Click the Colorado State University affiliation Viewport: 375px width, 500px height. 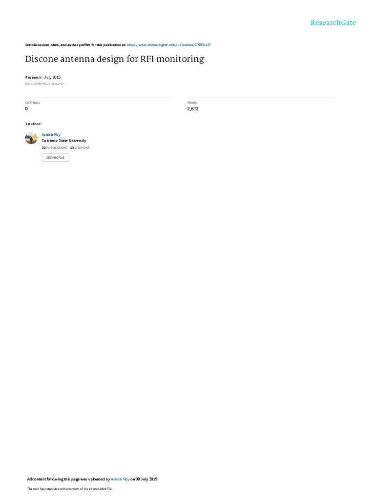[x=64, y=141]
